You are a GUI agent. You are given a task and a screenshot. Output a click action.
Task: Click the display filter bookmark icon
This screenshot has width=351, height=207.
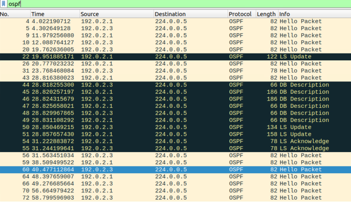click(4, 4)
